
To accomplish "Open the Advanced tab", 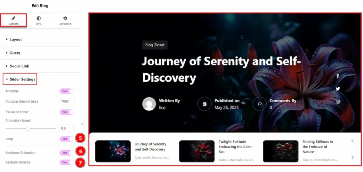I will [x=65, y=21].
